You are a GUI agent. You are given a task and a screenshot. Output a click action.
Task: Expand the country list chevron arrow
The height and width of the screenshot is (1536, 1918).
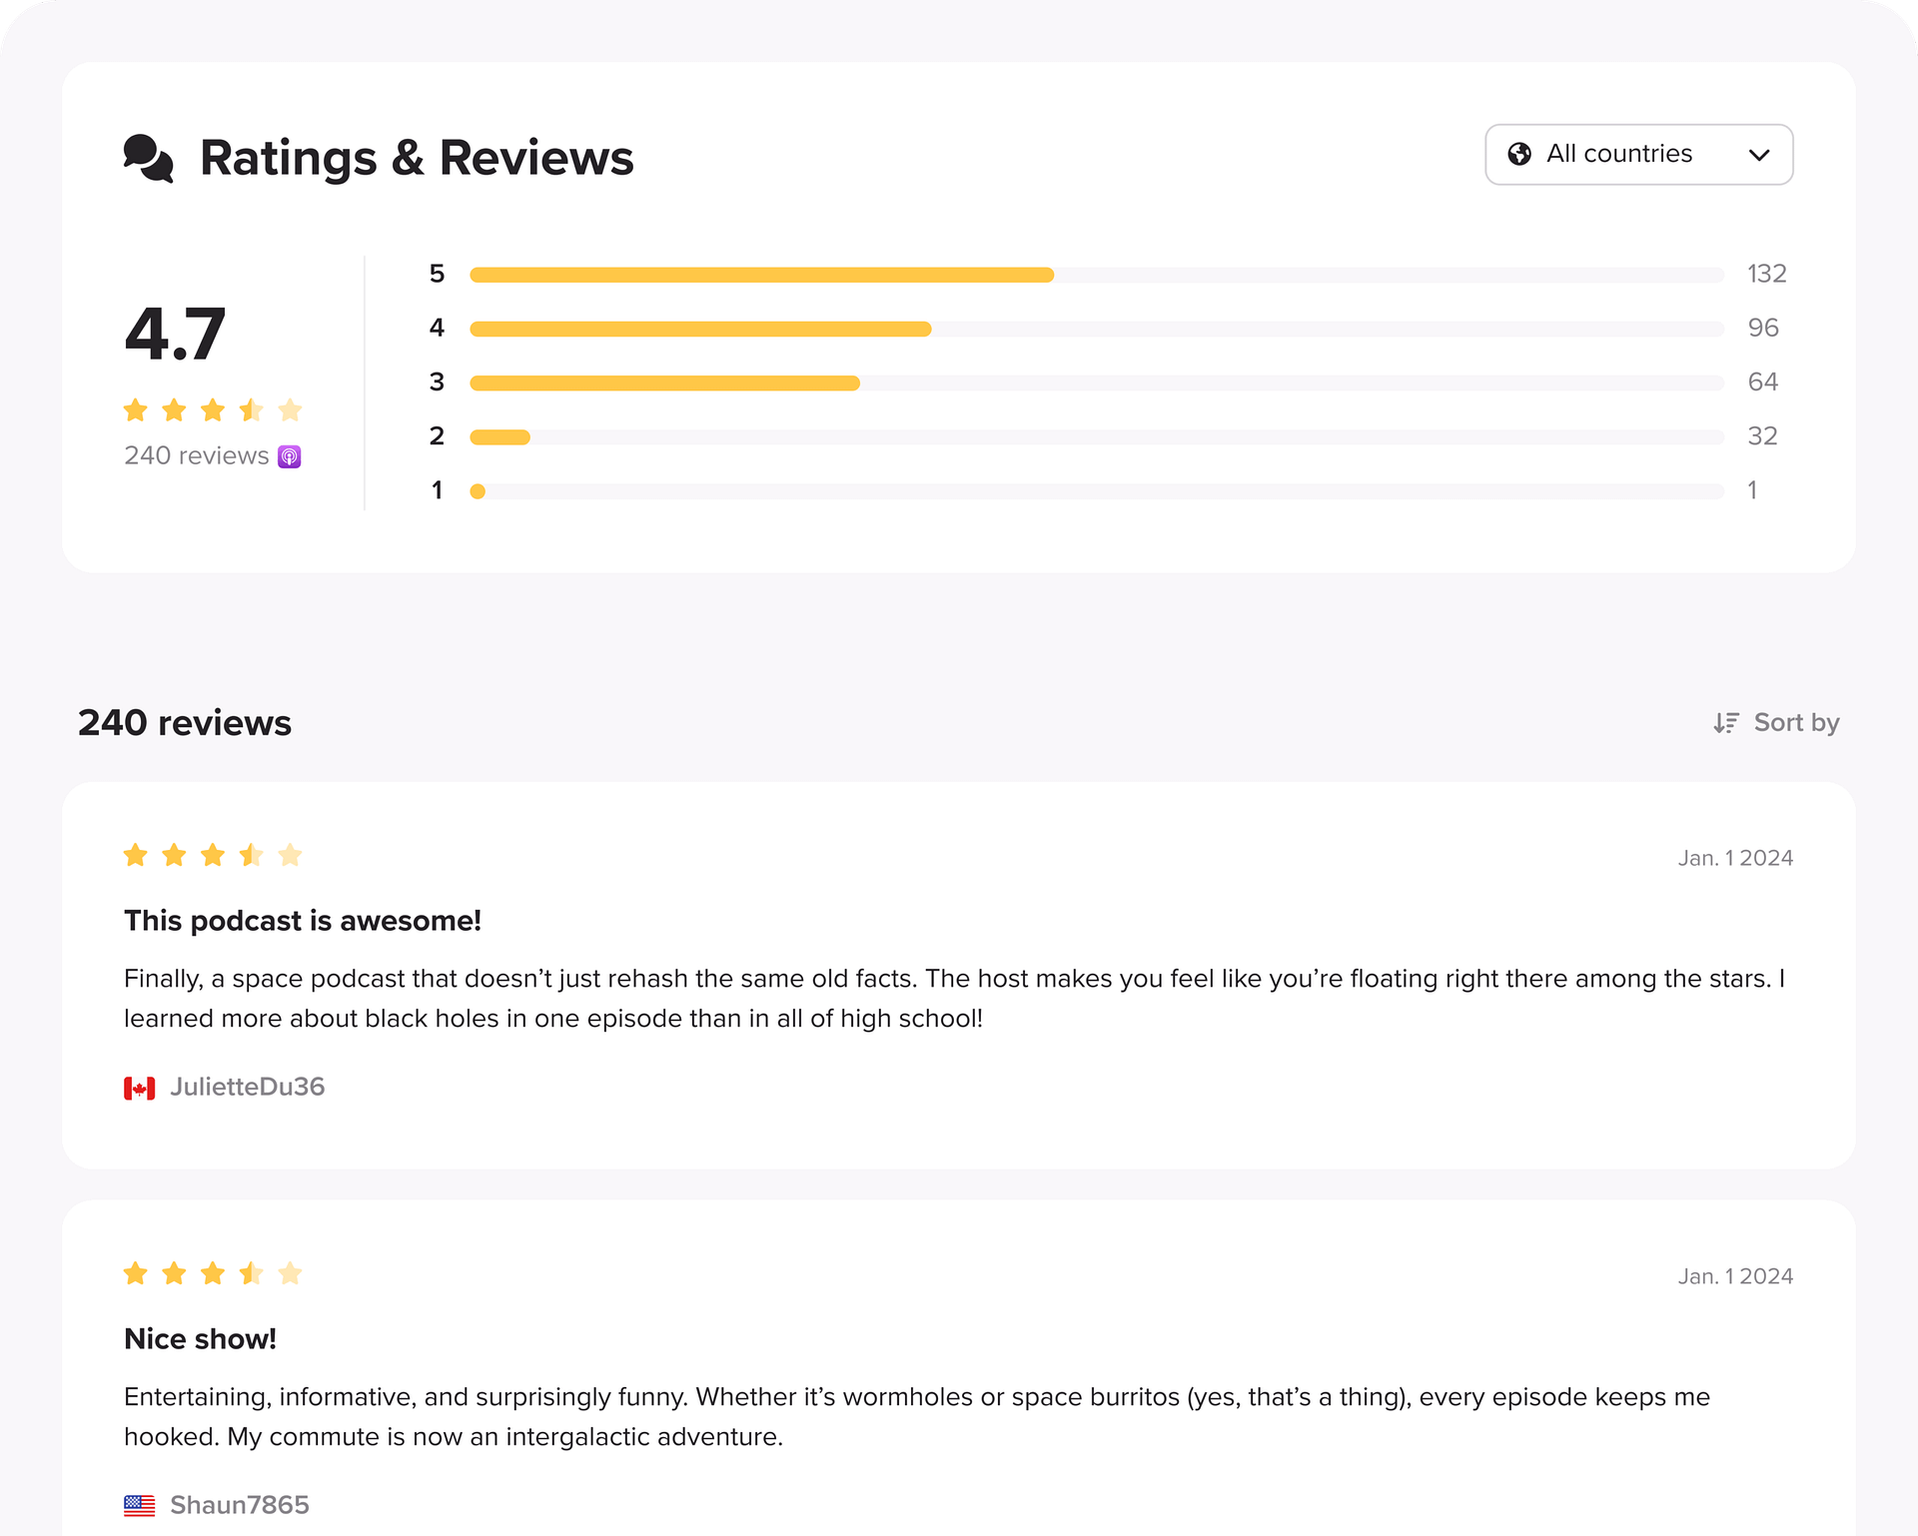1759,155
